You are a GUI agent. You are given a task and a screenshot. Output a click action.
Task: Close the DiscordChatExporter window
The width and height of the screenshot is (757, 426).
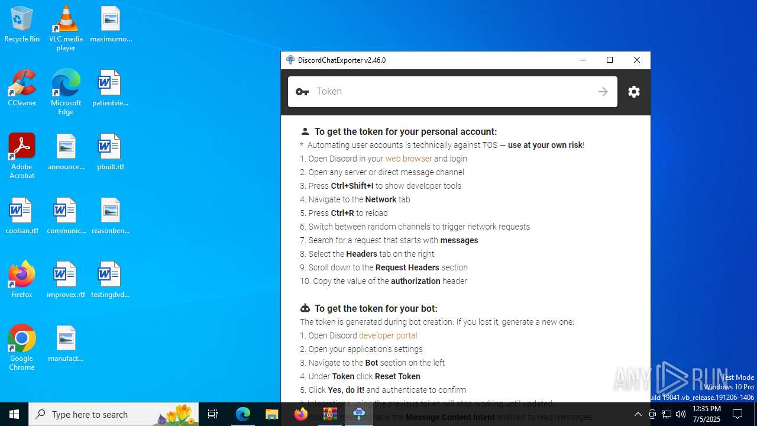point(637,60)
